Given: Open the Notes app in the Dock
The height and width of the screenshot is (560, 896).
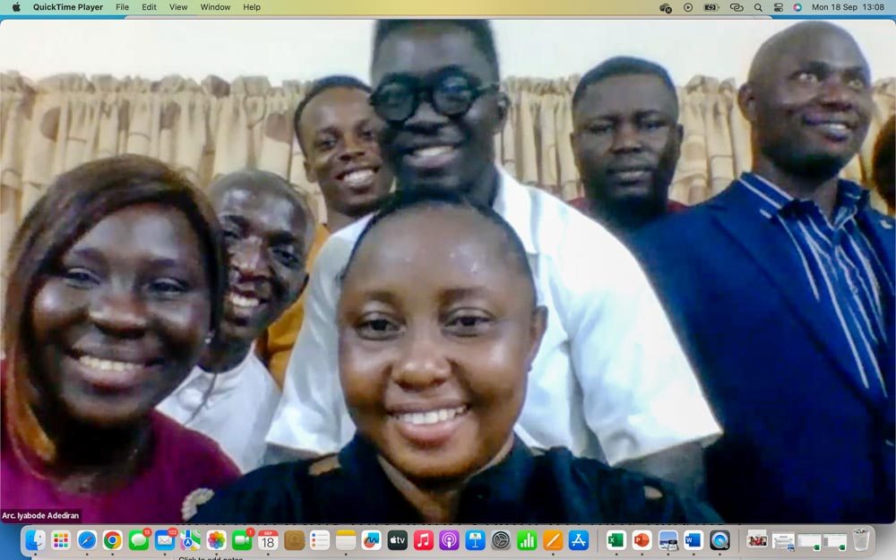Looking at the screenshot, I should (346, 540).
